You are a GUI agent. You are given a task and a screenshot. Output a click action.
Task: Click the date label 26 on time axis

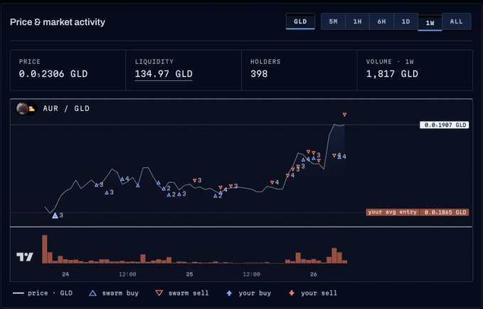[x=313, y=274]
